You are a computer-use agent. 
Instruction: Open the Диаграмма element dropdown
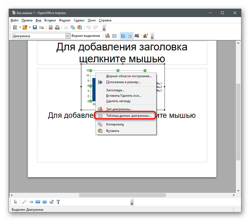68,36
